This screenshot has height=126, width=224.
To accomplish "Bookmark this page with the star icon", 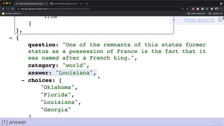I will tap(187, 9).
